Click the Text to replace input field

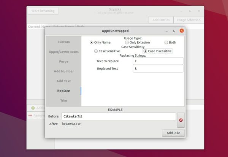[158, 61]
